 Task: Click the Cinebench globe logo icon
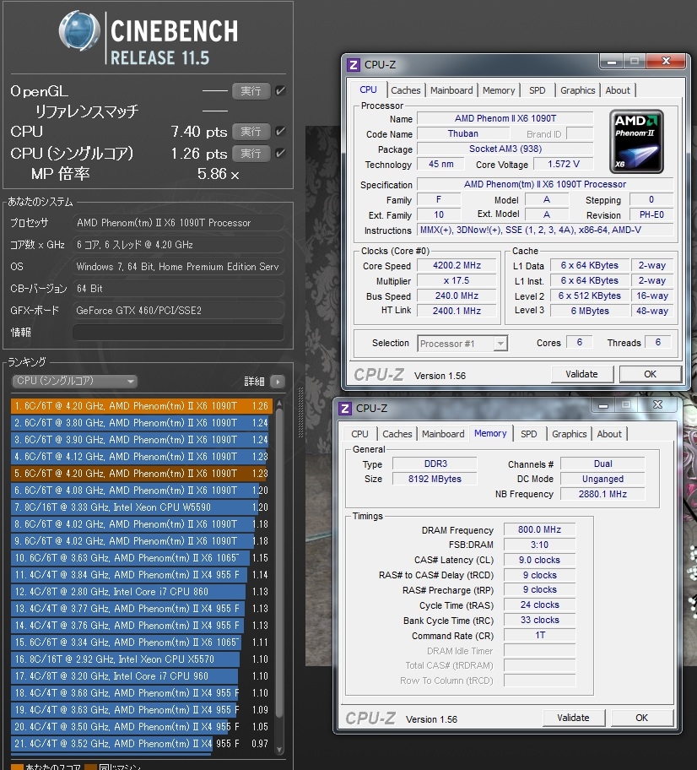pos(79,30)
